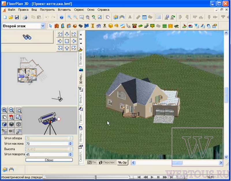Open the Сервис menu
This screenshot has height=181, width=231.
pos(79,10)
